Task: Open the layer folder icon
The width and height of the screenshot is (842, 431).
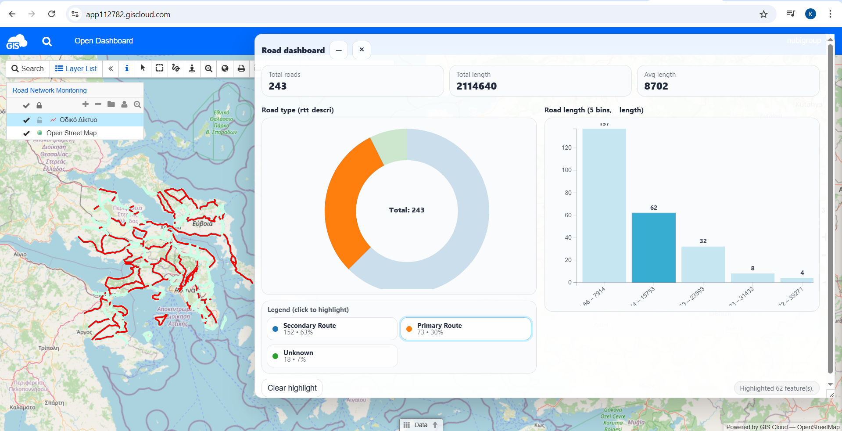Action: 111,104
